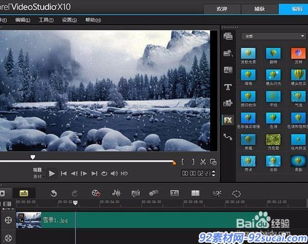Open the Auto Music icon
Screen dimensions: 308x244
click(x=136, y=193)
